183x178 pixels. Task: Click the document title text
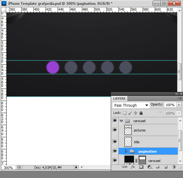click(60, 4)
